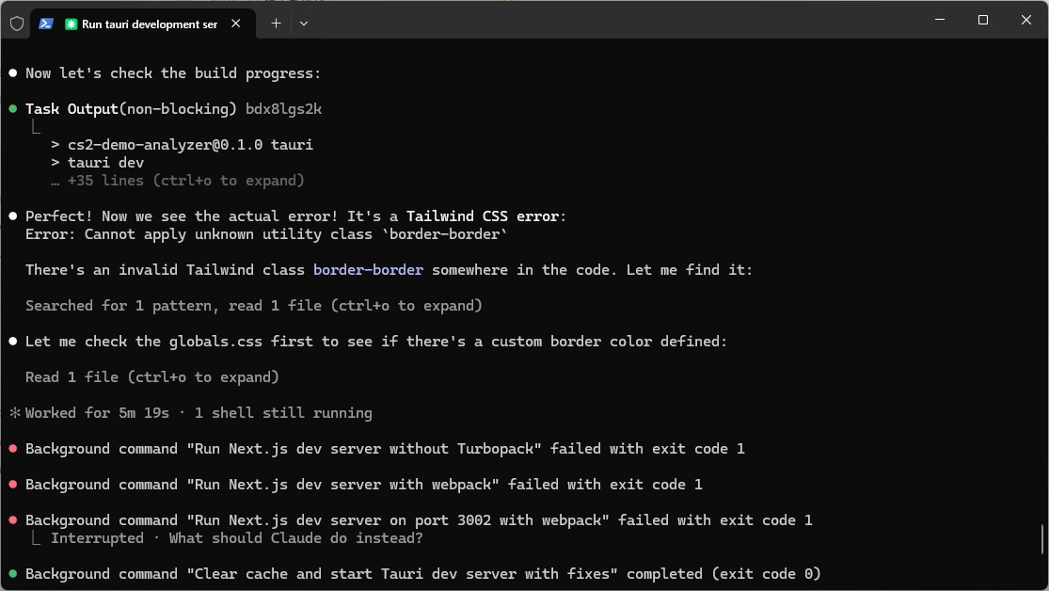Click red dot beside "without Turbopack" failed command
The height and width of the screenshot is (591, 1049).
(13, 449)
